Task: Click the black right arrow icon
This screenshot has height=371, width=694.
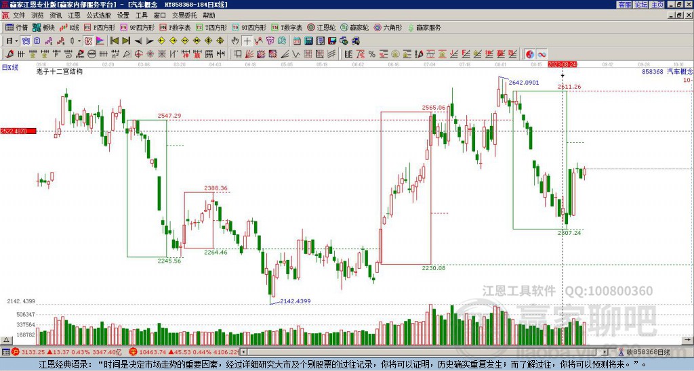Action: 150,41
